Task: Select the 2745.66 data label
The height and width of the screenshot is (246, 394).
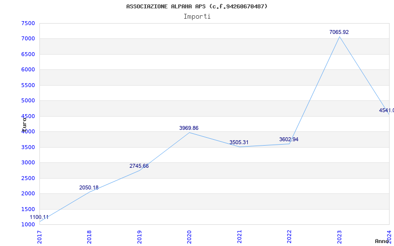Action: click(139, 166)
